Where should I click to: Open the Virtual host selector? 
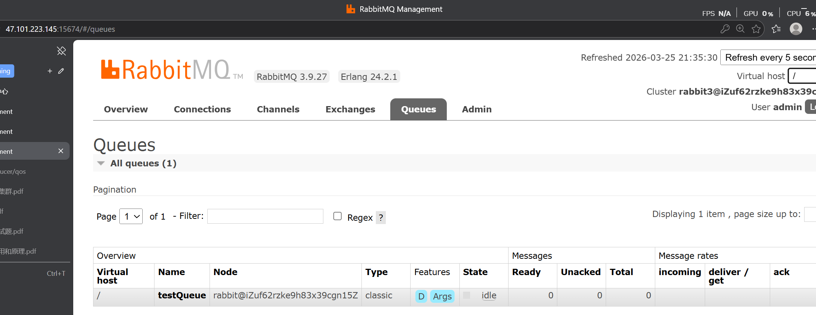coord(802,76)
